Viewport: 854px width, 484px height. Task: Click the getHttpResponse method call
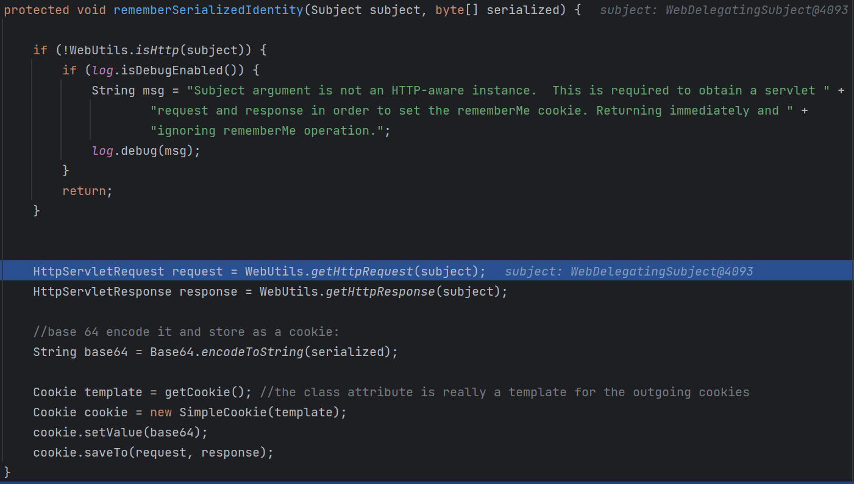pyautogui.click(x=380, y=291)
